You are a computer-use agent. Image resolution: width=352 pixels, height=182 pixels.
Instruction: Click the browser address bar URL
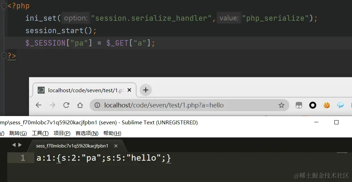[164, 105]
